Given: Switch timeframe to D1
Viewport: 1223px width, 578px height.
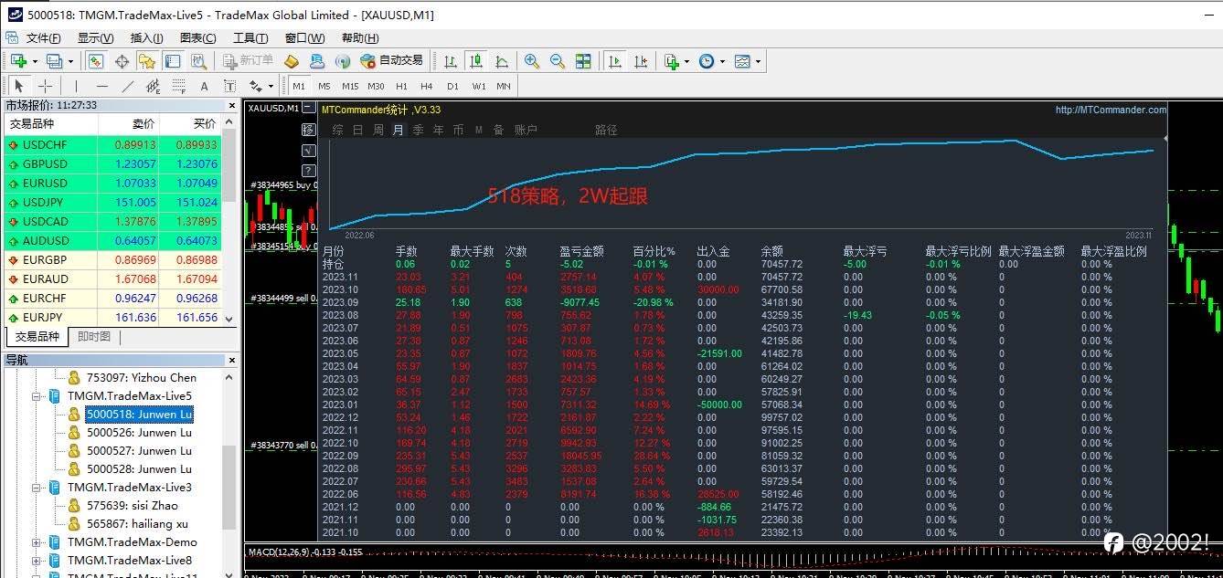Looking at the screenshot, I should tap(452, 86).
